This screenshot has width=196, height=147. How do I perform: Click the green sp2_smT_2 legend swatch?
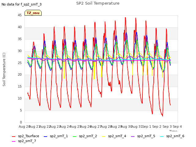click(75, 137)
